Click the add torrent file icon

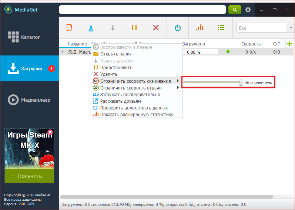click(x=70, y=28)
